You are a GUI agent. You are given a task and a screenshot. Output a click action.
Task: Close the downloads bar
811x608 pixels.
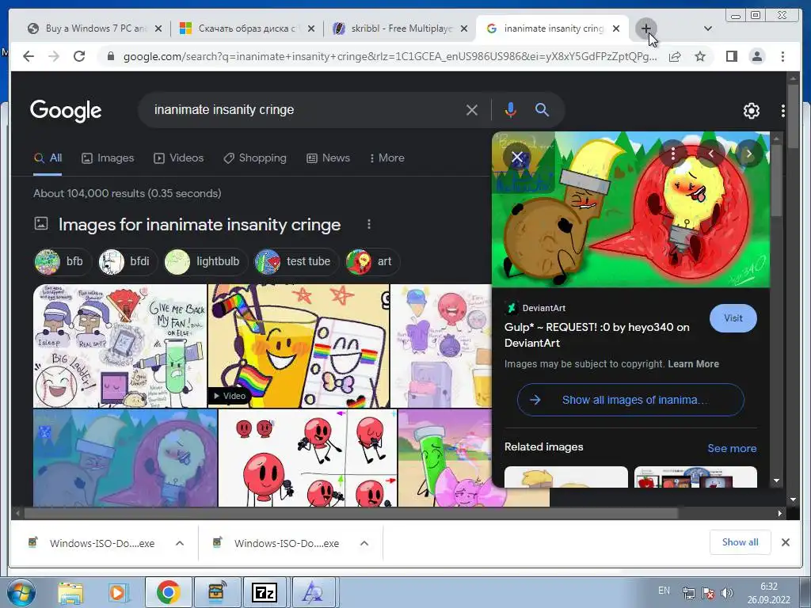(x=785, y=542)
